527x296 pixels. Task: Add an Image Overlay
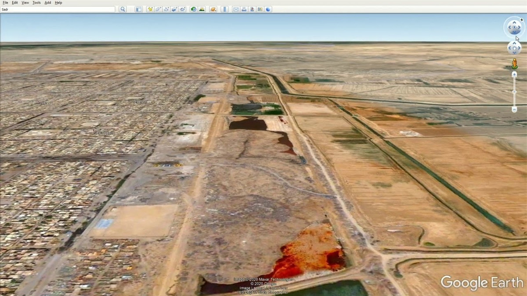tap(175, 9)
